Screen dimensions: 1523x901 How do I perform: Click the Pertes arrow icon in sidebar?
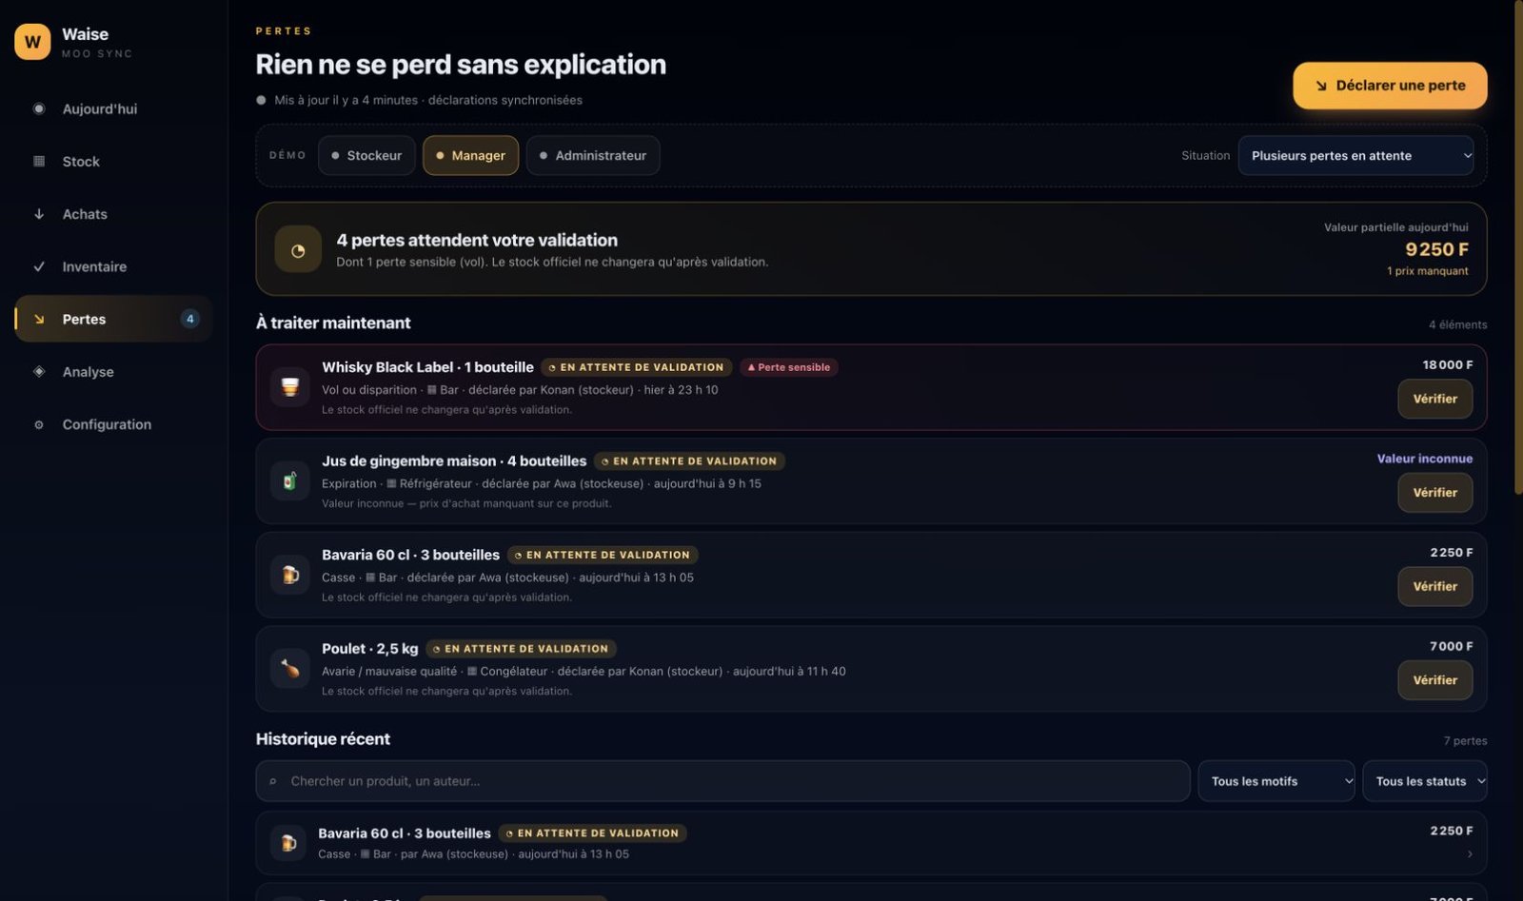[39, 319]
